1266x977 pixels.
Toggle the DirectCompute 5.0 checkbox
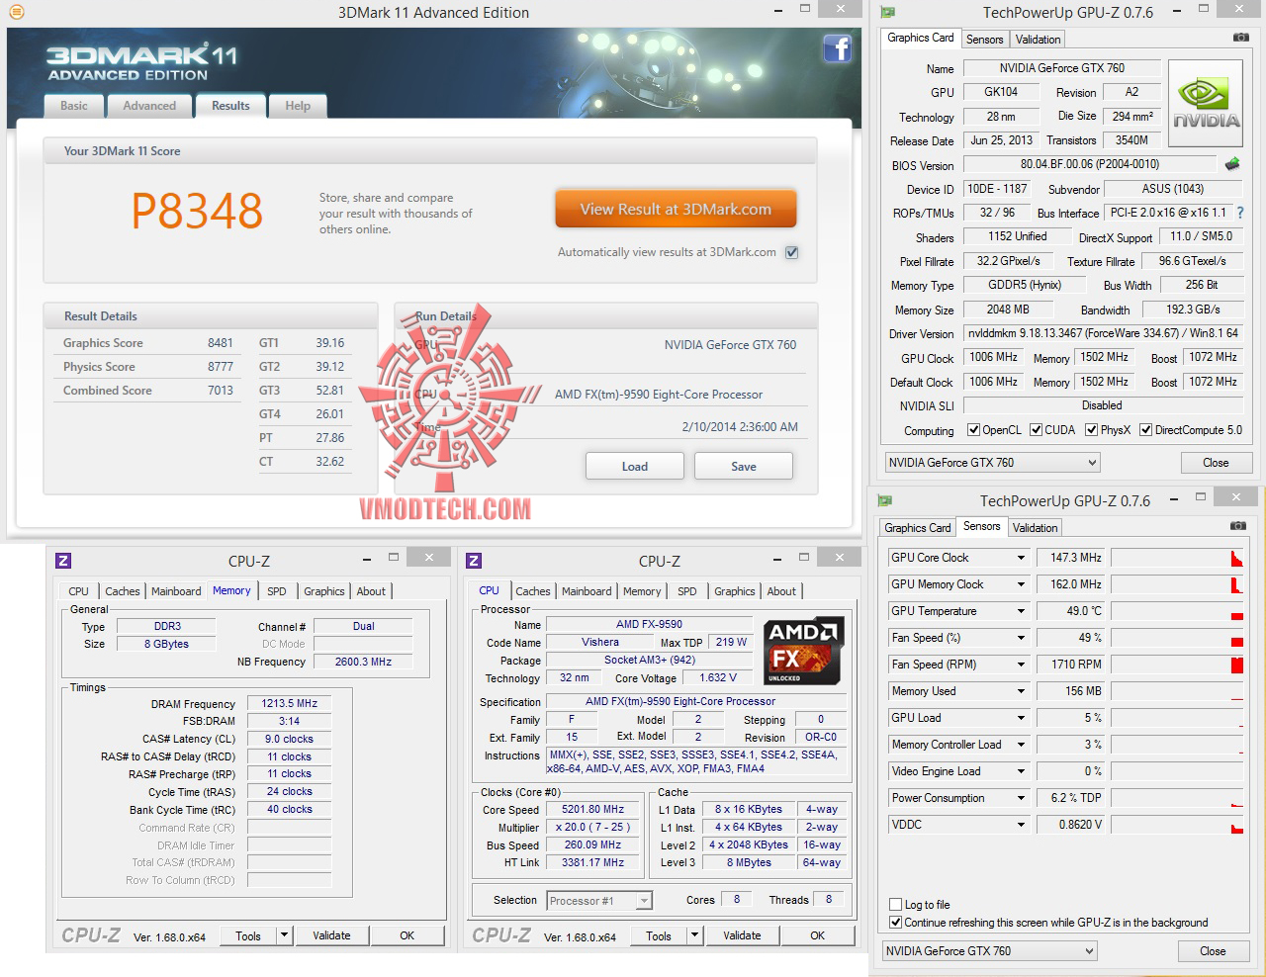coord(1145,430)
